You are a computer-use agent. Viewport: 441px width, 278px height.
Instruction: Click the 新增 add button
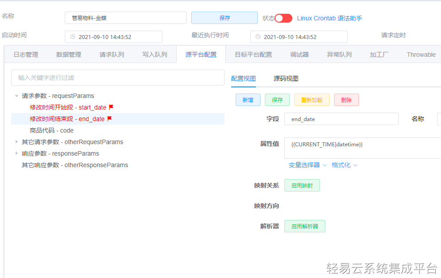pos(248,100)
